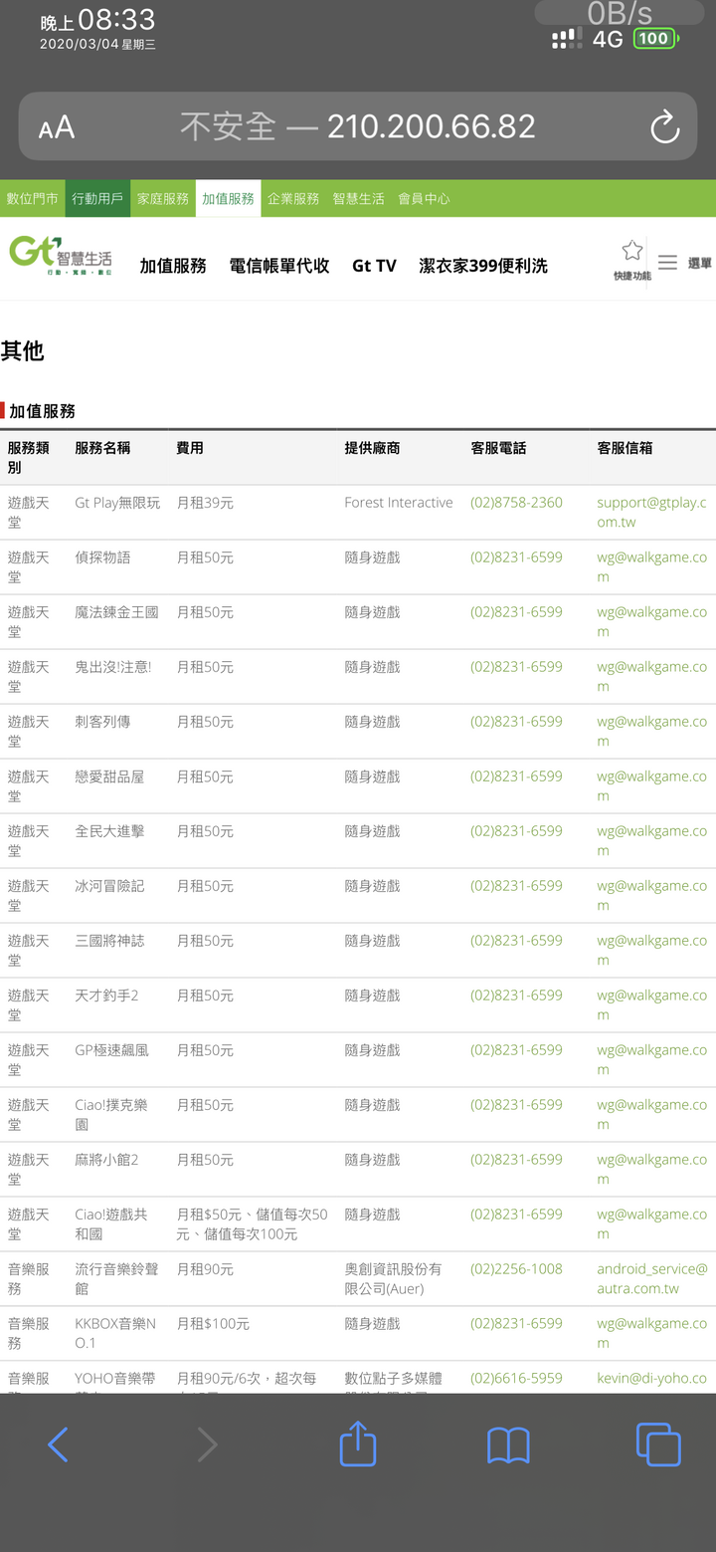Click the '服務名稱' column header
The width and height of the screenshot is (716, 1552).
coord(102,448)
